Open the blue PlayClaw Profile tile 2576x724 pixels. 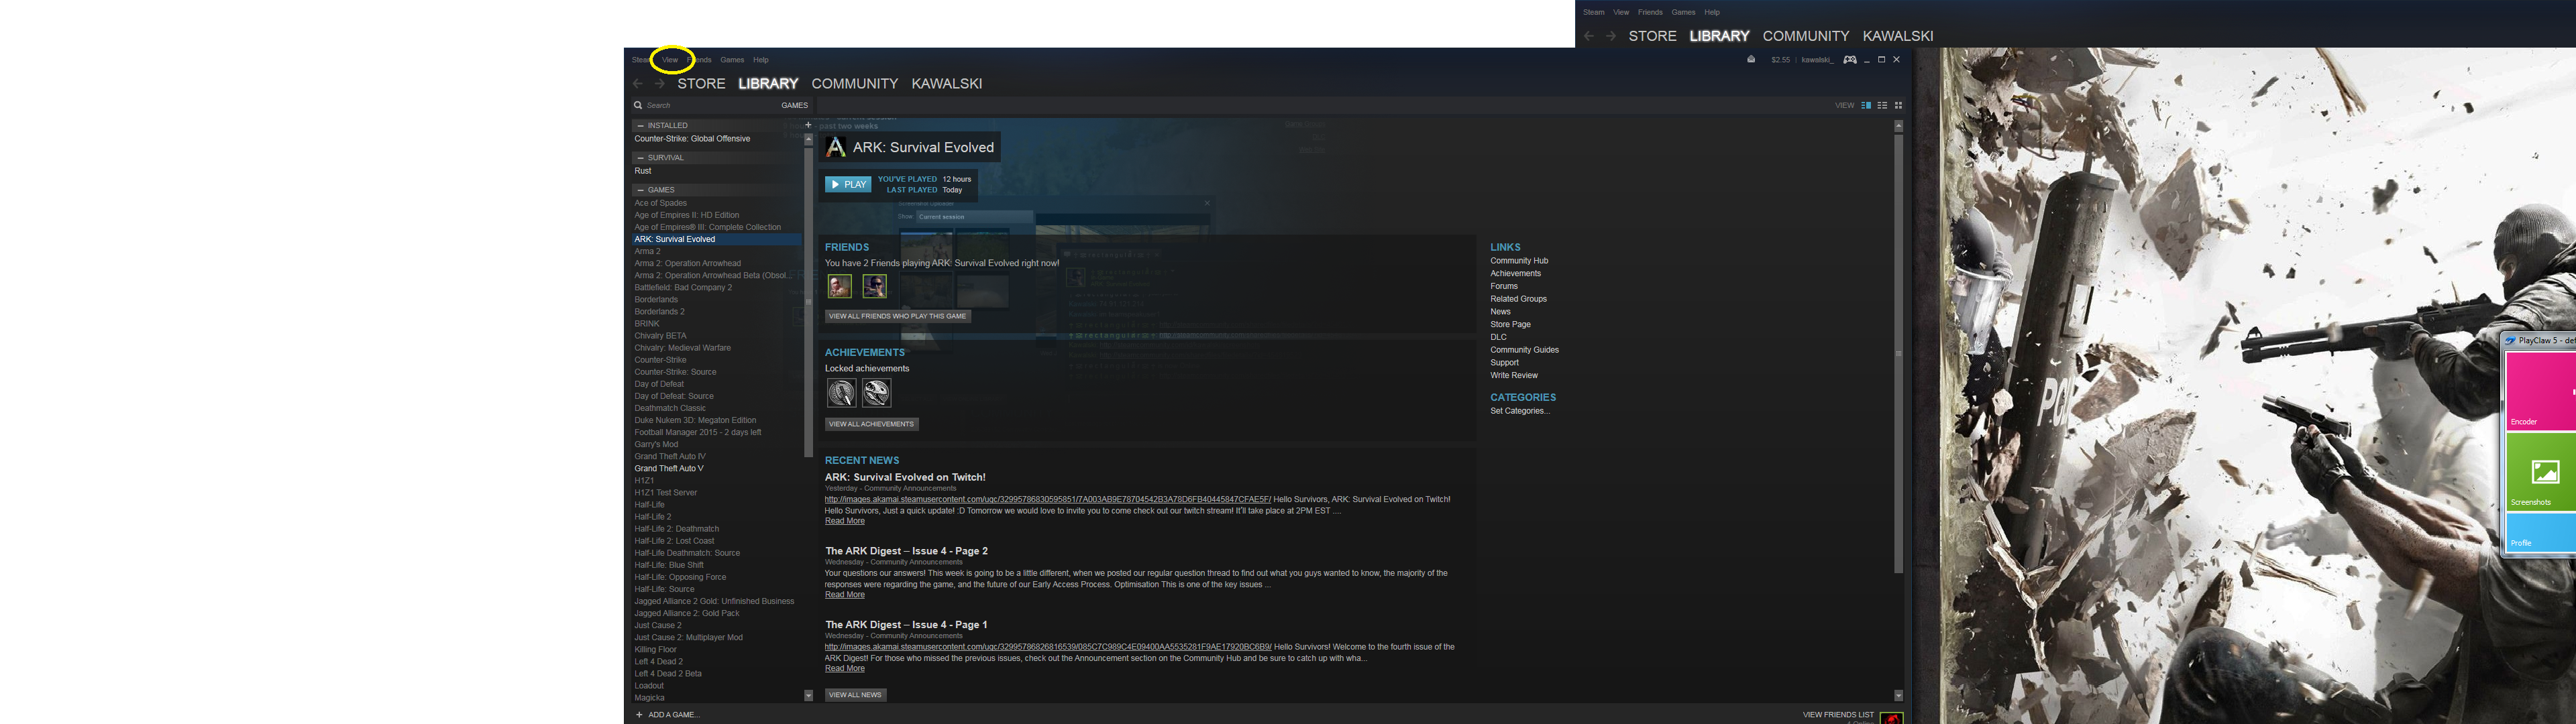[x=2541, y=533]
